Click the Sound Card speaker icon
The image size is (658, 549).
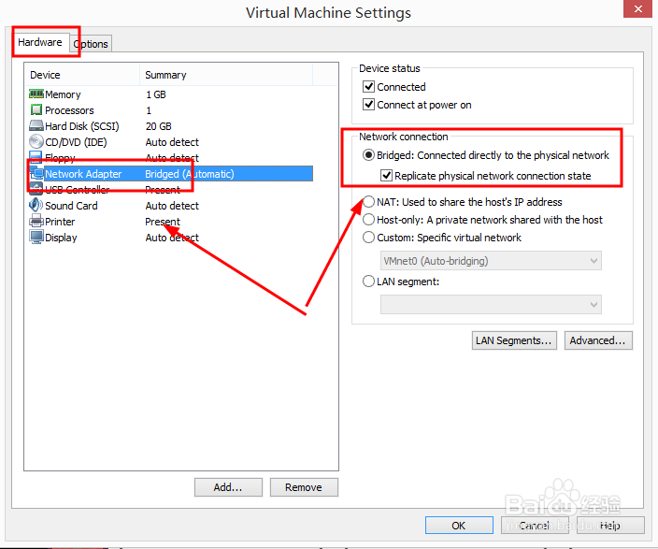[x=36, y=205]
